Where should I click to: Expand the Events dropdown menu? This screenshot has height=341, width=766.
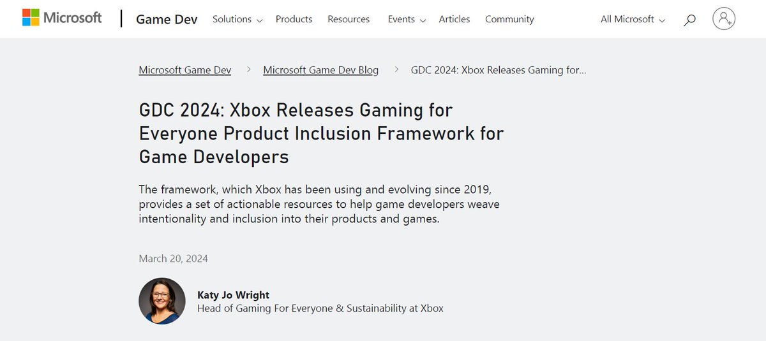click(x=407, y=19)
